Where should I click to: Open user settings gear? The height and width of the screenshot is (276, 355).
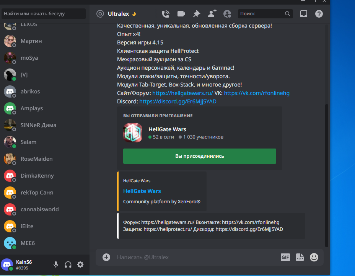coord(80,265)
